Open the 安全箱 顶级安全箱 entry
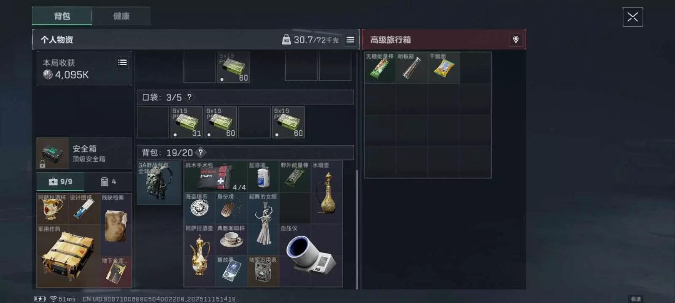 tap(84, 153)
